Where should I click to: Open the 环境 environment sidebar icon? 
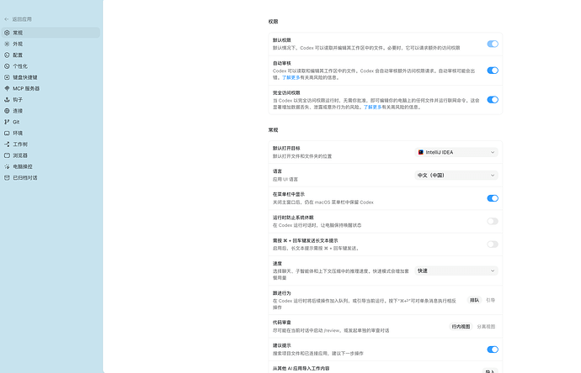(x=7, y=133)
